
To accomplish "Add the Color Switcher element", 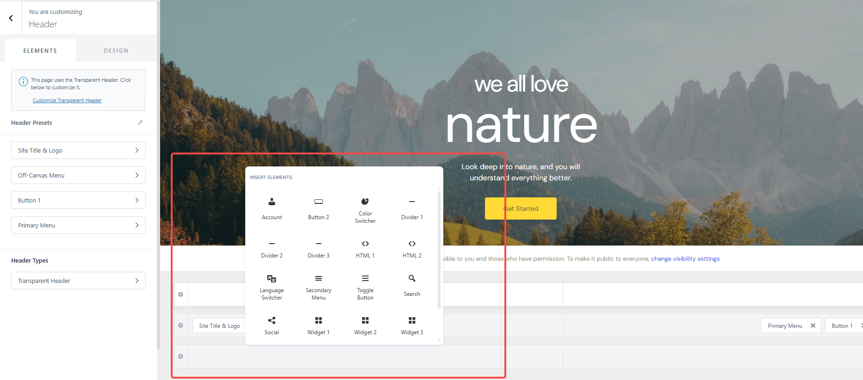I will click(x=365, y=210).
